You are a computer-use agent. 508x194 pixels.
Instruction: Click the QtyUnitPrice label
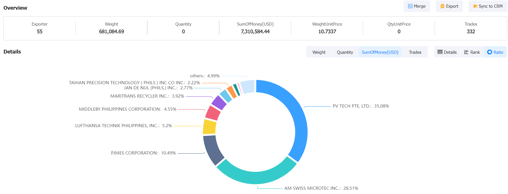coord(399,24)
